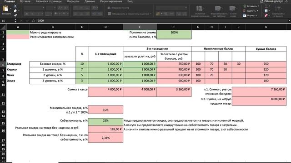This screenshot has height=163, width=291.
Task: Click the Общий доступ share button
Action: click(271, 1)
